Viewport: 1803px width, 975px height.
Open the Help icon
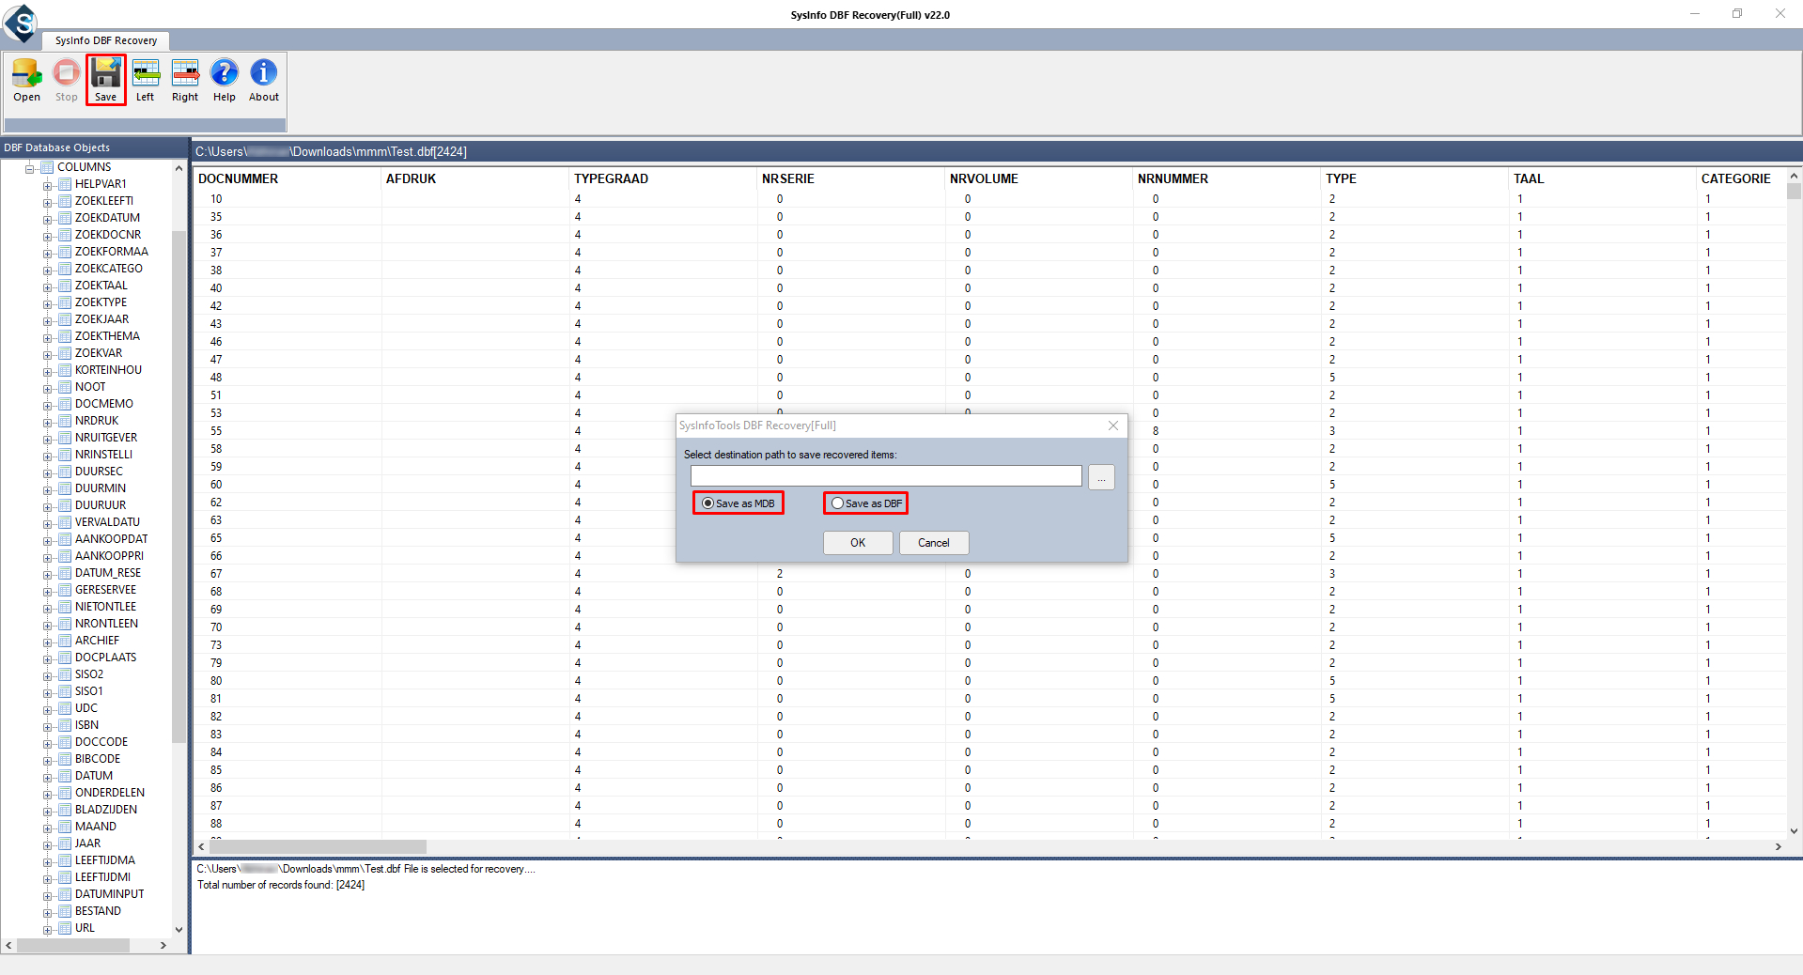[x=225, y=79]
